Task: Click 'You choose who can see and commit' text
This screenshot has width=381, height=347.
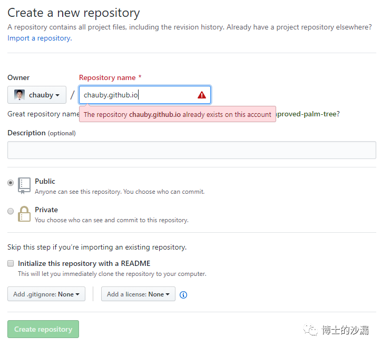Action: tap(112, 220)
